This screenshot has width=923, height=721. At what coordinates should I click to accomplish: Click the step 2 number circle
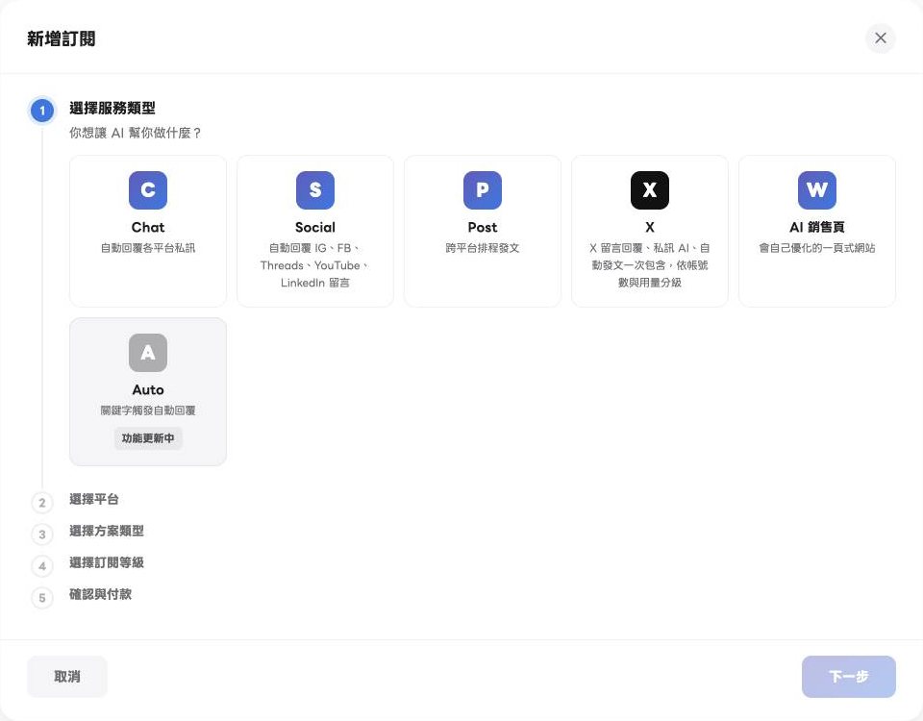pyautogui.click(x=41, y=503)
